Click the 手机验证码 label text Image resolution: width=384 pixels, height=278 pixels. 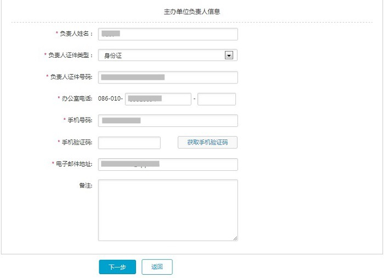[77, 142]
